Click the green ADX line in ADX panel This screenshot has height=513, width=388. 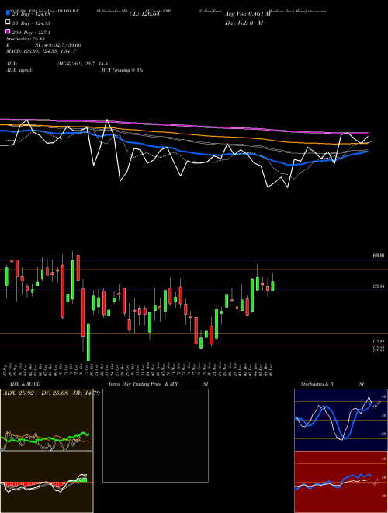pos(45,439)
